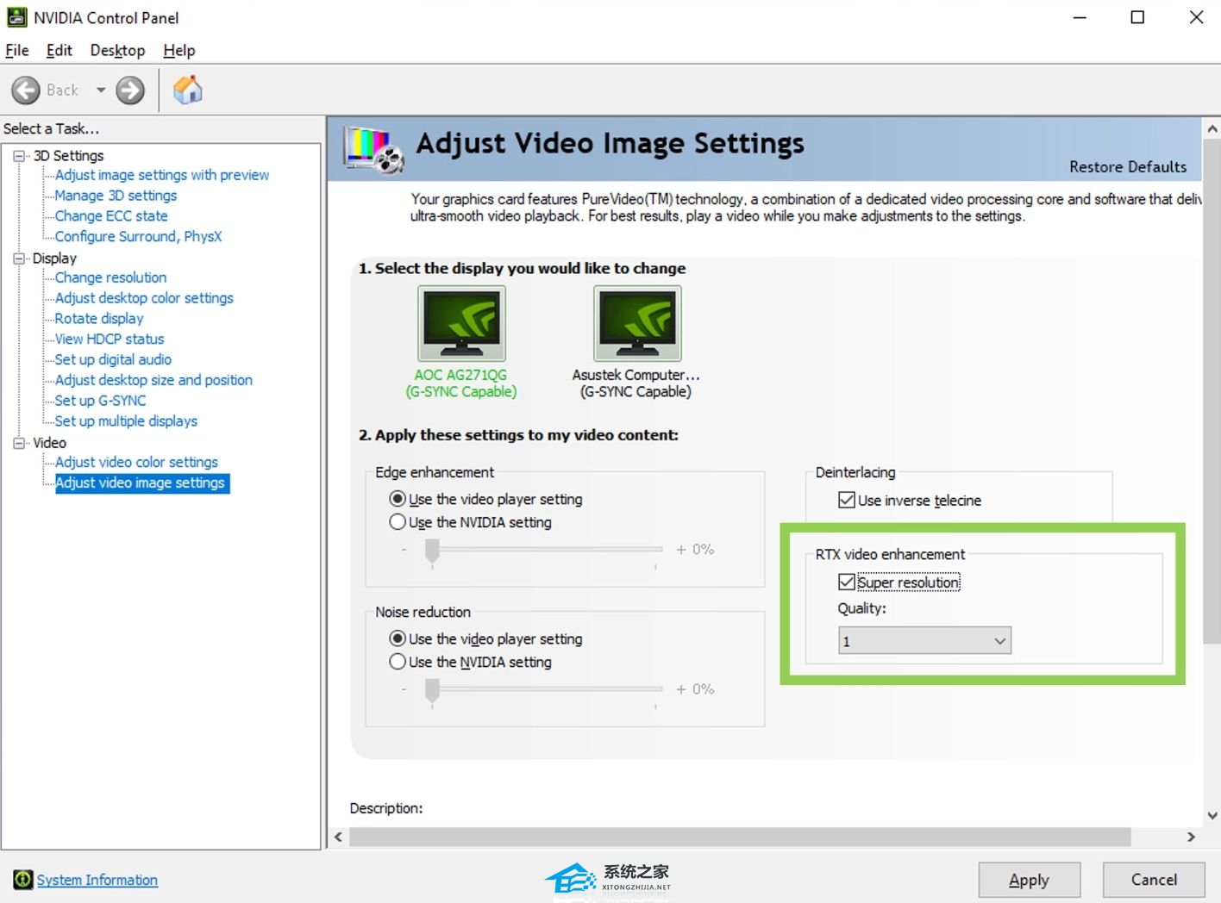The width and height of the screenshot is (1221, 903).
Task: Click the NVIDIA Control Panel title icon
Action: [16, 17]
